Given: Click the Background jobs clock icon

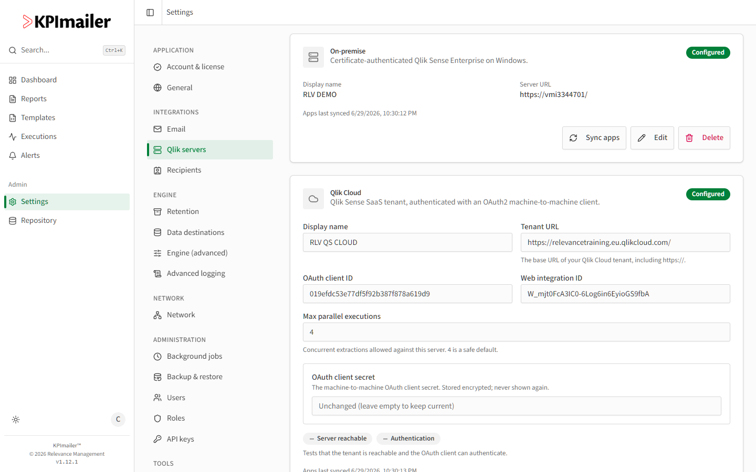Looking at the screenshot, I should (x=157, y=357).
